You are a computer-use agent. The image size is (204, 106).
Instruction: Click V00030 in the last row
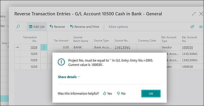[188, 67]
